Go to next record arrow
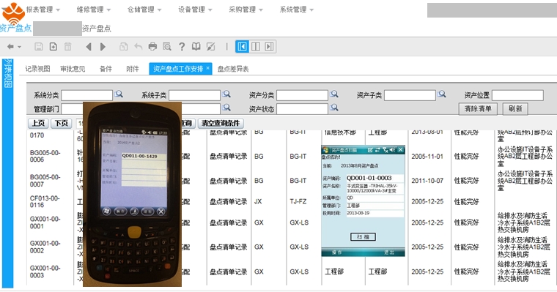This screenshot has height=292, width=557. [x=103, y=47]
